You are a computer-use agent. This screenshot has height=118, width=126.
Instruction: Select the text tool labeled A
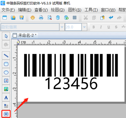(6, 97)
